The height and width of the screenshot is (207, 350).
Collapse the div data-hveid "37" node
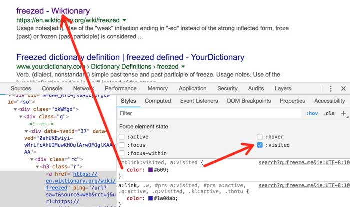click(x=26, y=131)
